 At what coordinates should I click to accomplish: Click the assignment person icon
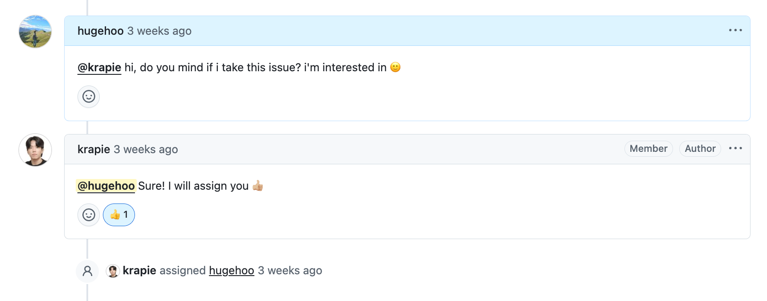pyautogui.click(x=87, y=271)
